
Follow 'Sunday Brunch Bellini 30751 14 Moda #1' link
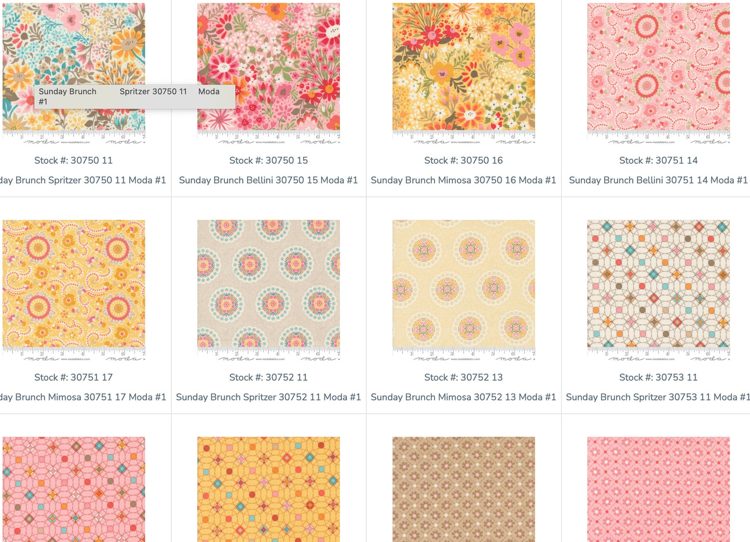658,180
